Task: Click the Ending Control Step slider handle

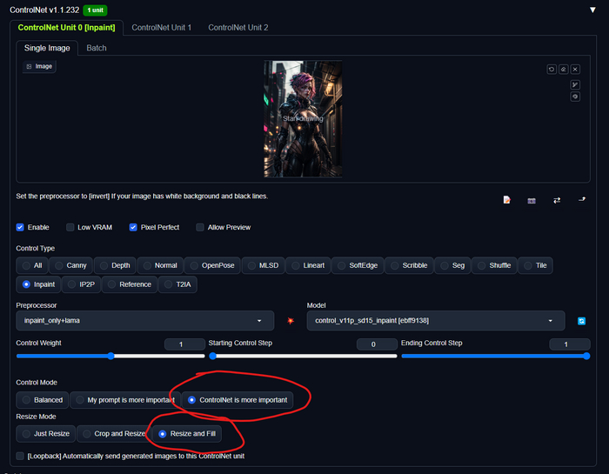Action: 586,356
